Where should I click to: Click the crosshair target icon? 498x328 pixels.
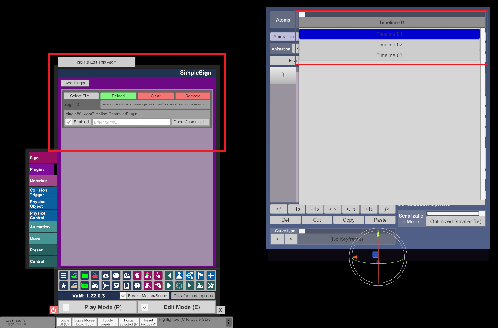point(179,286)
